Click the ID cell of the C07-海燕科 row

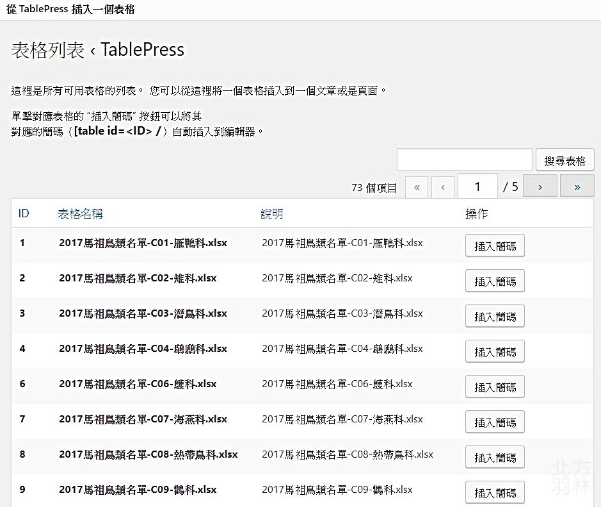pos(22,419)
